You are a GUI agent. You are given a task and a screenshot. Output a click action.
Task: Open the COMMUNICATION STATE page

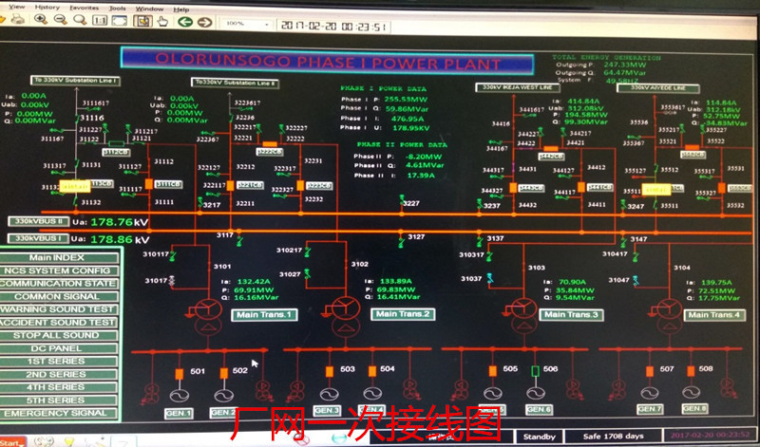[58, 284]
